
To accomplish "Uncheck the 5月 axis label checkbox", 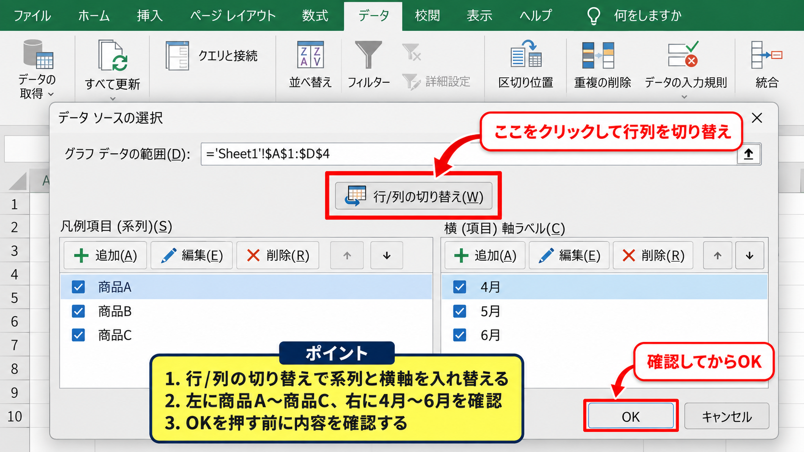I will point(460,311).
